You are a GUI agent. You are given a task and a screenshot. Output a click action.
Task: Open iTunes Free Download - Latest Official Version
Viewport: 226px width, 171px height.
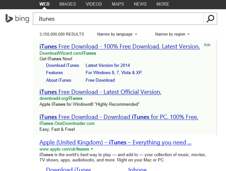(100, 92)
